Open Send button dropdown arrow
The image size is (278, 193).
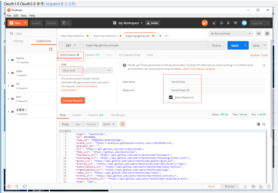tap(245, 45)
